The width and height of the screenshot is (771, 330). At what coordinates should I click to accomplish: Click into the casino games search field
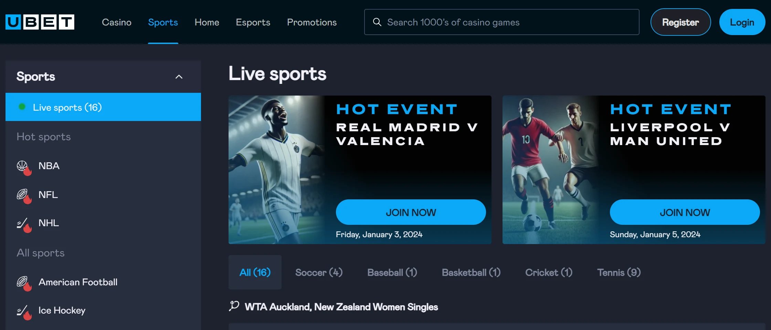[x=502, y=22]
